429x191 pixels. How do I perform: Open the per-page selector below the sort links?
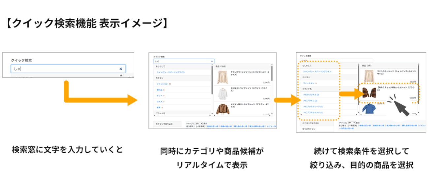click(199, 123)
